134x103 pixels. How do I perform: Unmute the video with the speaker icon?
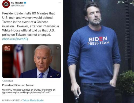click(58, 75)
